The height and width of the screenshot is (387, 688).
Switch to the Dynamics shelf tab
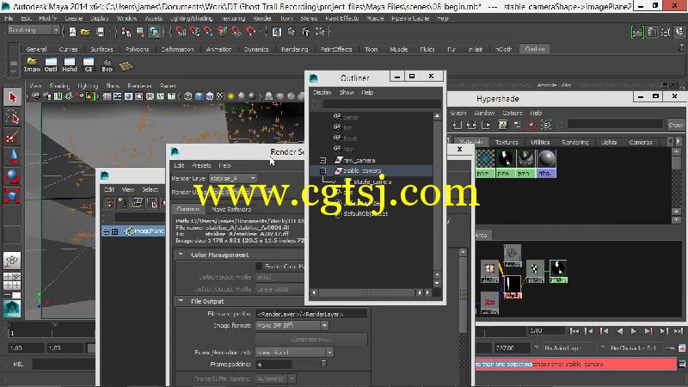coord(256,49)
